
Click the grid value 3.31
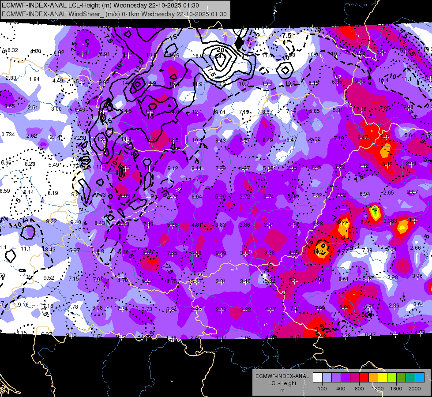221,281
